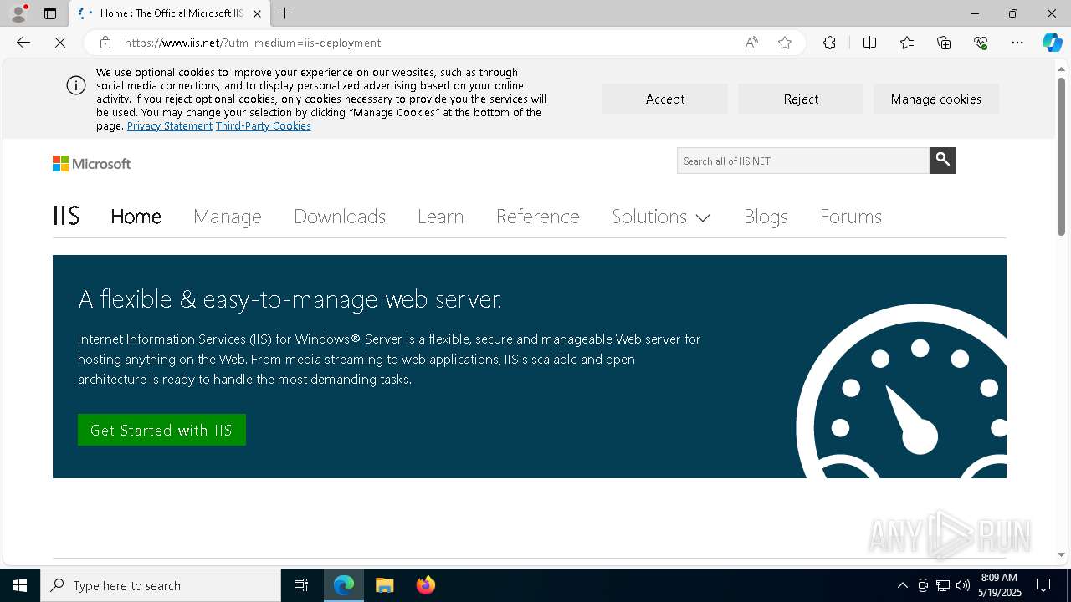Click the page vertical scrollbar thumb
This screenshot has width=1071, height=602.
click(1061, 156)
